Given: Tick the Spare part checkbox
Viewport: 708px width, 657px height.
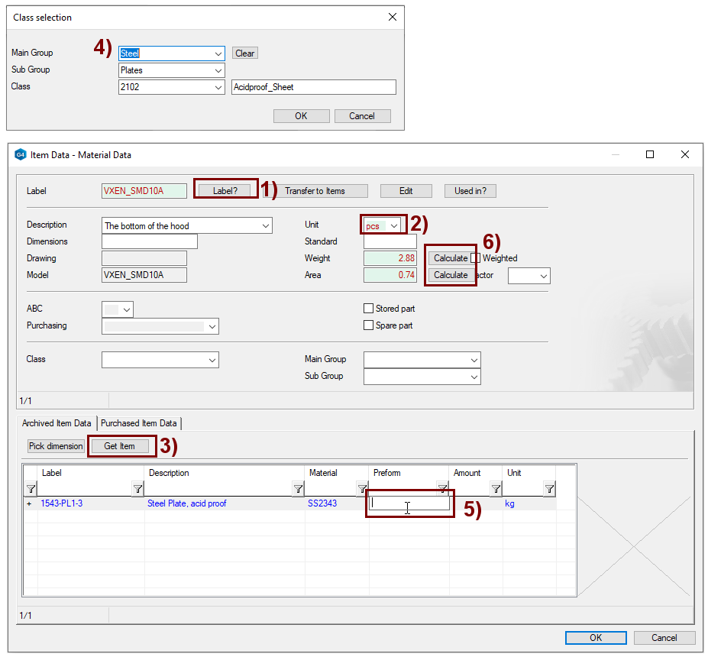Looking at the screenshot, I should coord(369,325).
